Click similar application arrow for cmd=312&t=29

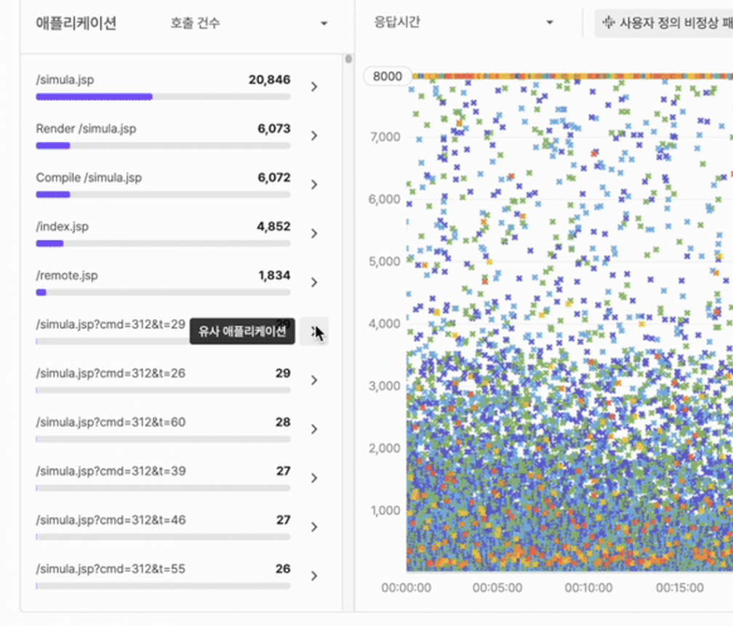point(314,332)
